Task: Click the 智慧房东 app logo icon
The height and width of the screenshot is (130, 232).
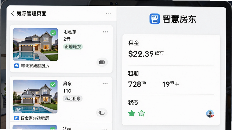Action: coord(155,19)
